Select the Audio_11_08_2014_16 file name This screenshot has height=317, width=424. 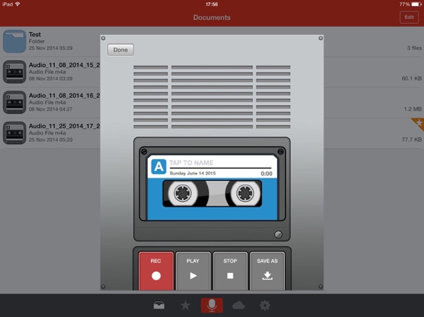tap(65, 95)
